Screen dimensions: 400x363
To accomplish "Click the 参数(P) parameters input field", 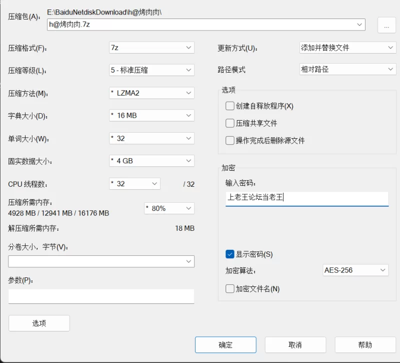I will point(101,296).
